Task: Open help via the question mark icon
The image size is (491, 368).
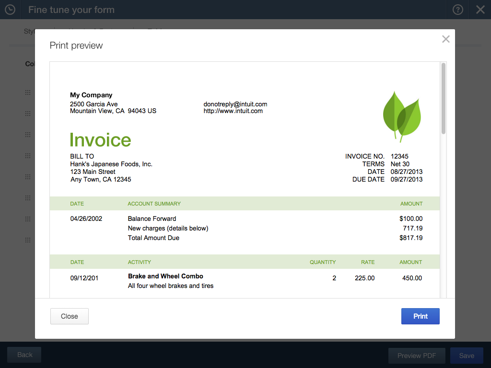Action: pyautogui.click(x=458, y=10)
